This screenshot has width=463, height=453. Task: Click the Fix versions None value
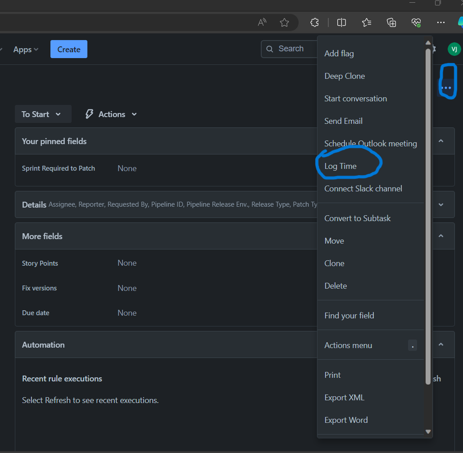pos(127,288)
